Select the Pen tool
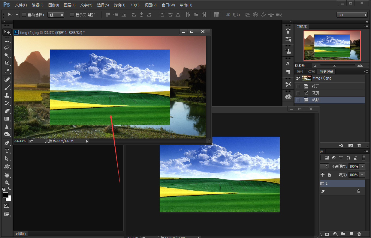The height and width of the screenshot is (238, 371). tap(7, 143)
